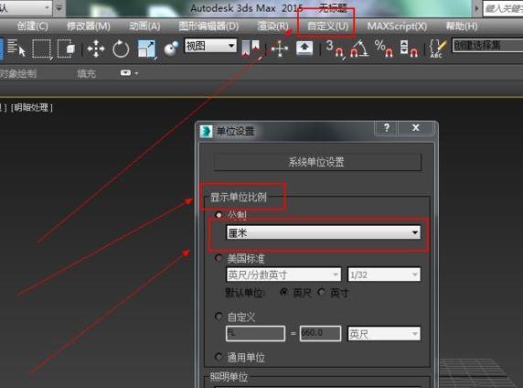Select the 通用单位 radio option
The image size is (523, 388).
tap(219, 357)
